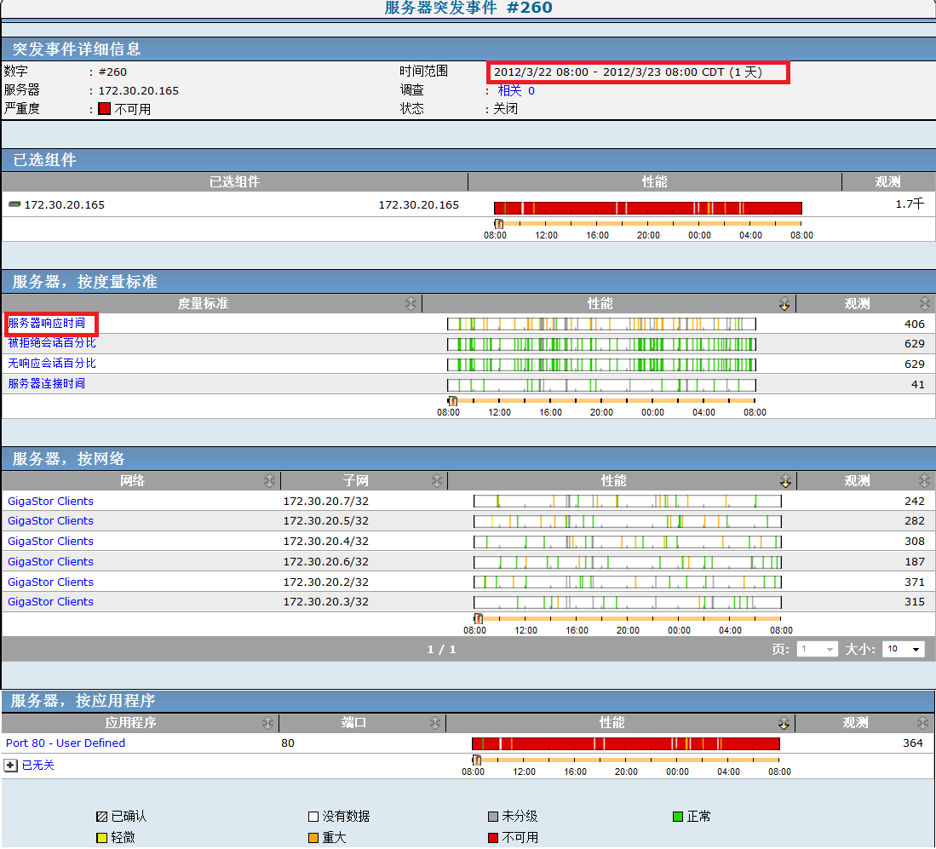The height and width of the screenshot is (849, 936).
Task: Click the 子网 column sort icon
Action: [437, 481]
